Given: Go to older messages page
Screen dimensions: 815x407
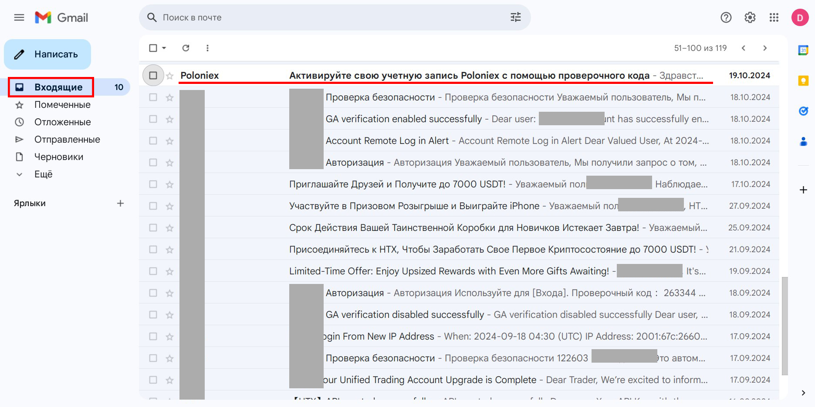Looking at the screenshot, I should 765,48.
